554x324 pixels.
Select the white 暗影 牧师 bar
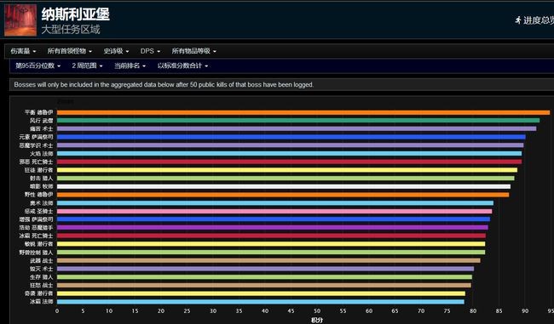tap(284, 186)
